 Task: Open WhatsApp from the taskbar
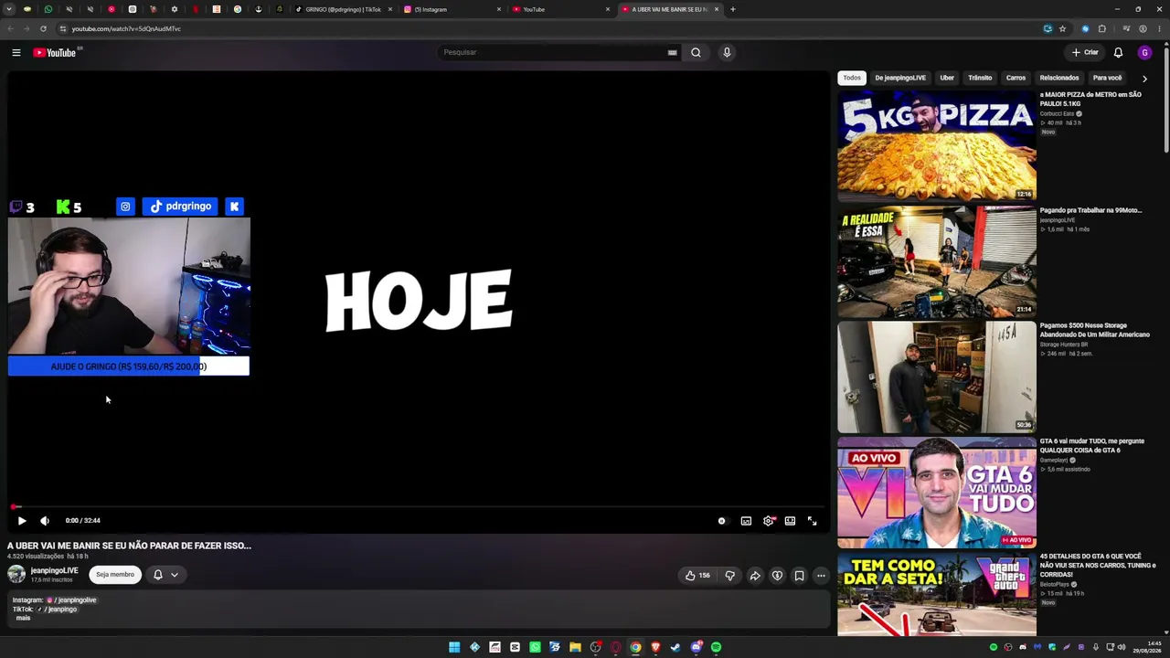pyautogui.click(x=535, y=647)
